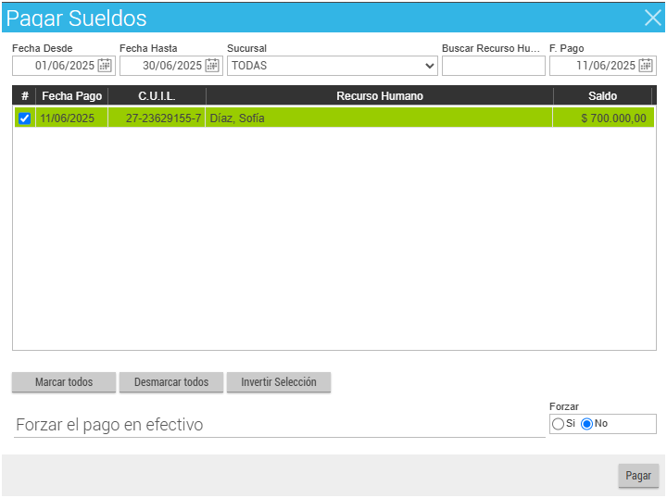
Task: Open the Fecha Desde calendar picker
Action: coord(105,66)
